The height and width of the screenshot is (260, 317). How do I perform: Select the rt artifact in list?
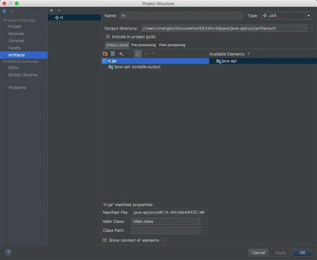(74, 18)
